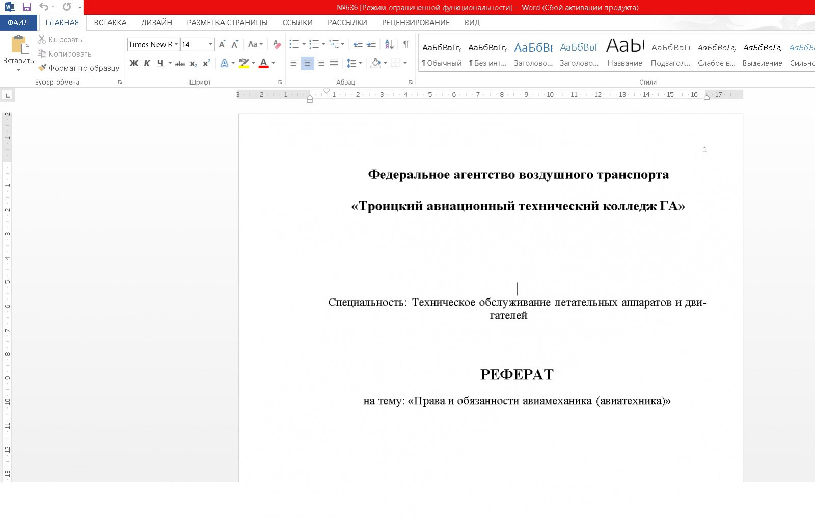Image resolution: width=815 pixels, height=517 pixels.
Task: Apply the Без инт... style
Action: coord(487,55)
